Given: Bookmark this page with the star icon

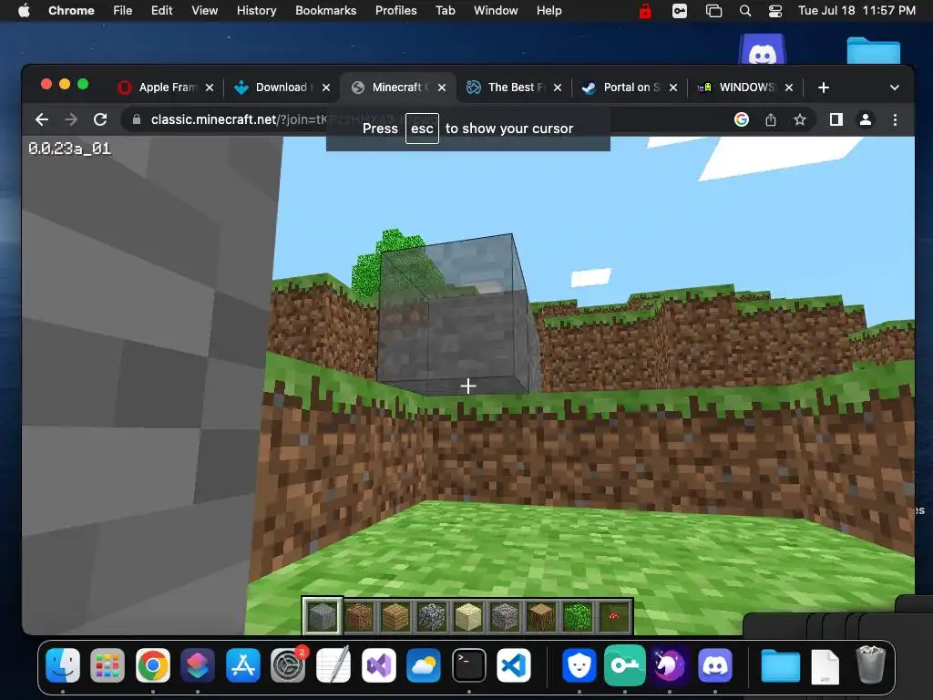Looking at the screenshot, I should tap(800, 119).
